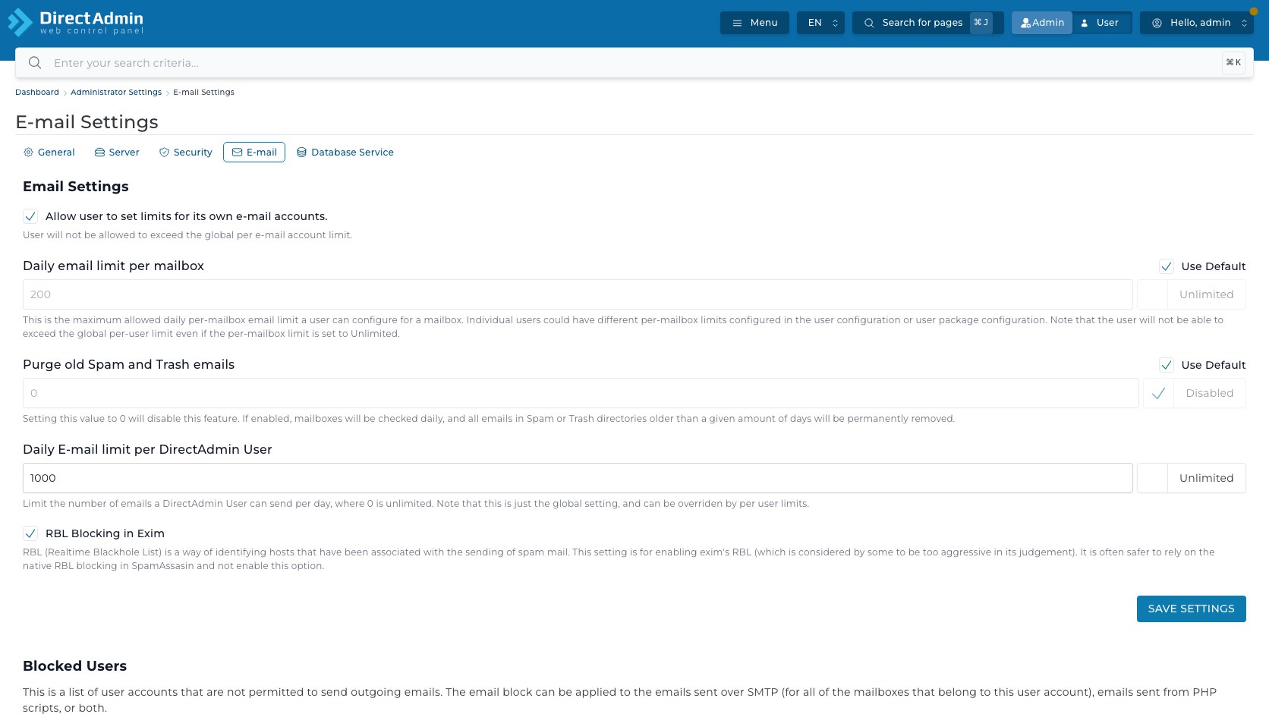1269x714 pixels.
Task: Click the server icon on the Server tab
Action: point(99,153)
